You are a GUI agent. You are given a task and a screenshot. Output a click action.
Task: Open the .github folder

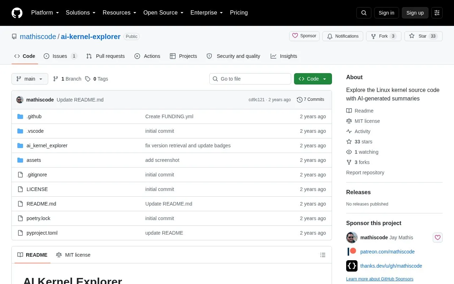[34, 116]
